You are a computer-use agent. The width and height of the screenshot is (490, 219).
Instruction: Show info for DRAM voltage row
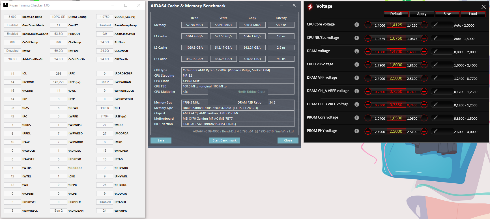coord(357,51)
